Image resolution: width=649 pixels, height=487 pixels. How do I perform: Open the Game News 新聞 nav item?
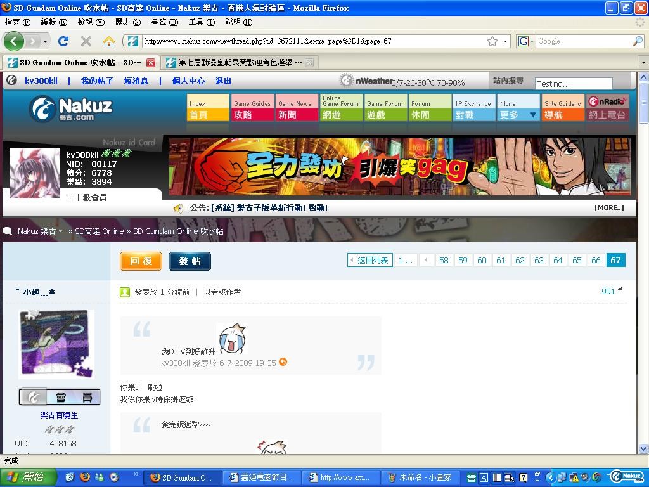point(297,107)
